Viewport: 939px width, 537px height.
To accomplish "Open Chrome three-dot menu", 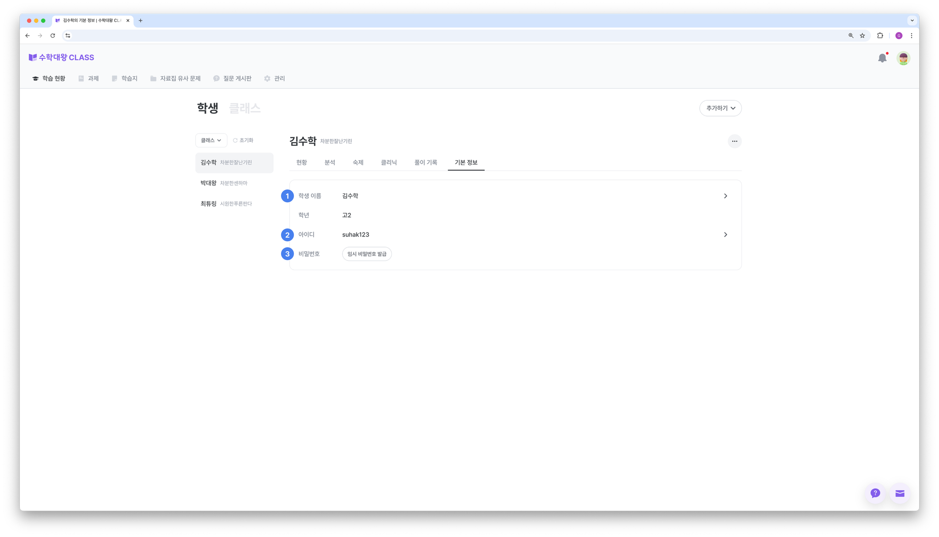I will [x=911, y=36].
